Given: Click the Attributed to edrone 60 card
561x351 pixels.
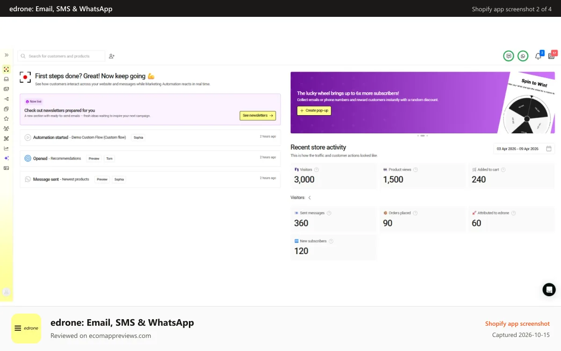Looking at the screenshot, I should tap(511, 219).
